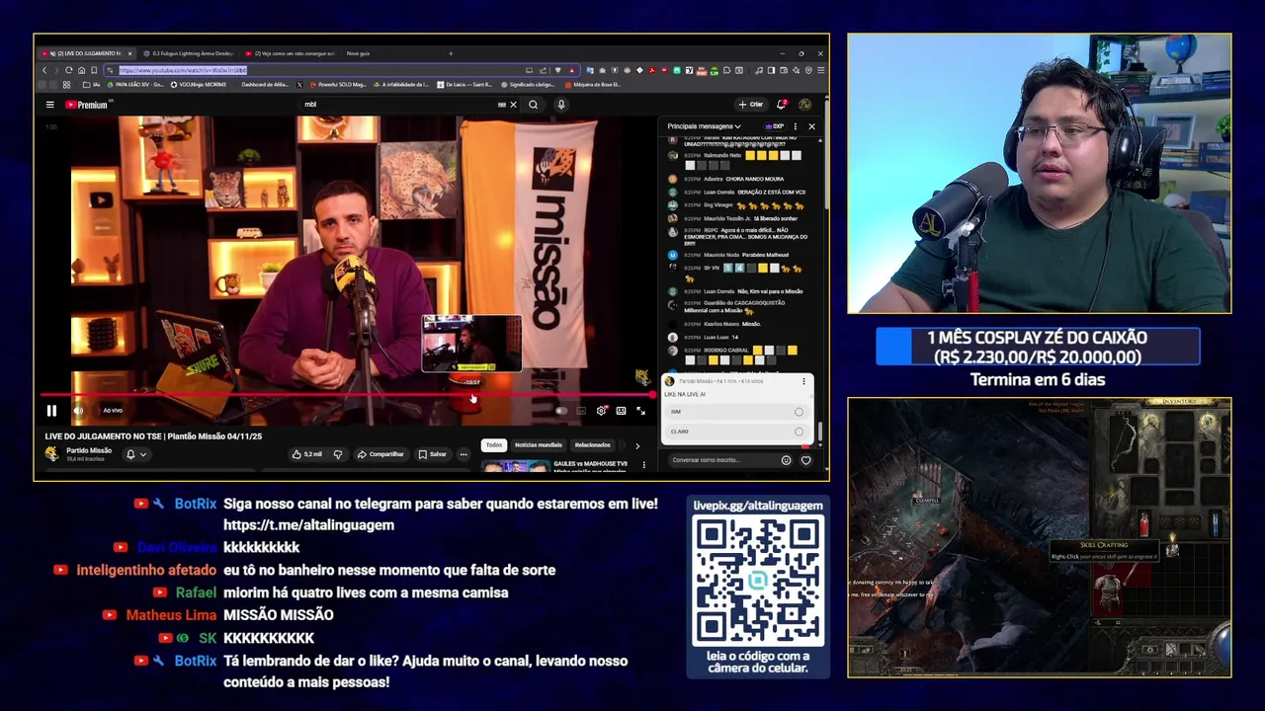Open notification bell dropdown for Partido Missão

tap(135, 454)
